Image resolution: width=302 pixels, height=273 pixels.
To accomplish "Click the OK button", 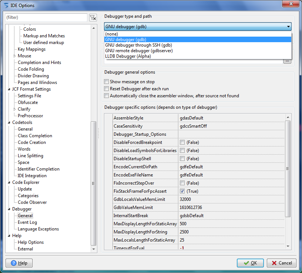I will coord(250,263).
